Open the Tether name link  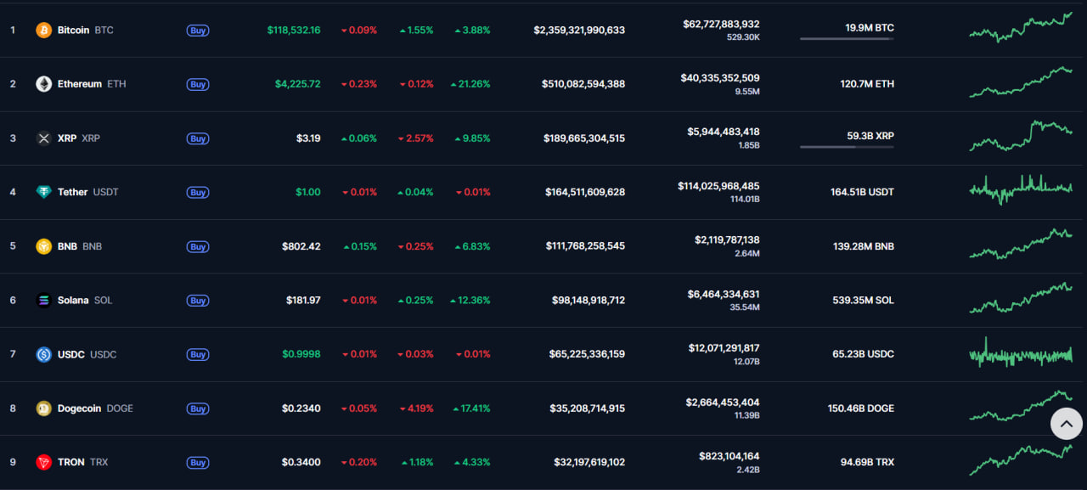pos(72,192)
